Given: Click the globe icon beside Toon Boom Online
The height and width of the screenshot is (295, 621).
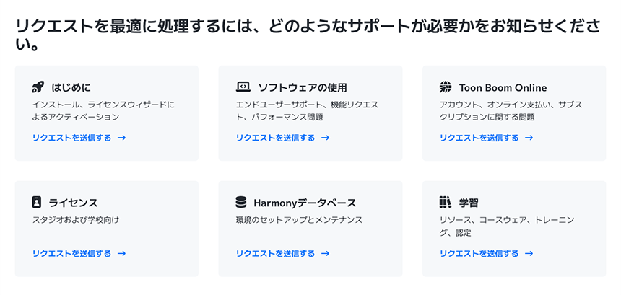Looking at the screenshot, I should [x=446, y=87].
